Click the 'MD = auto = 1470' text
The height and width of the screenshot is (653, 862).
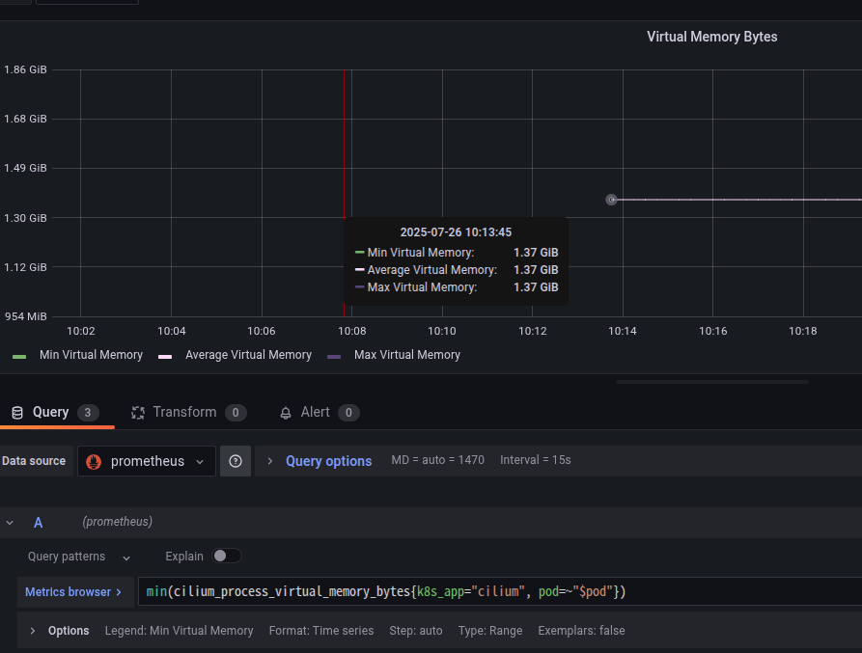click(x=437, y=460)
